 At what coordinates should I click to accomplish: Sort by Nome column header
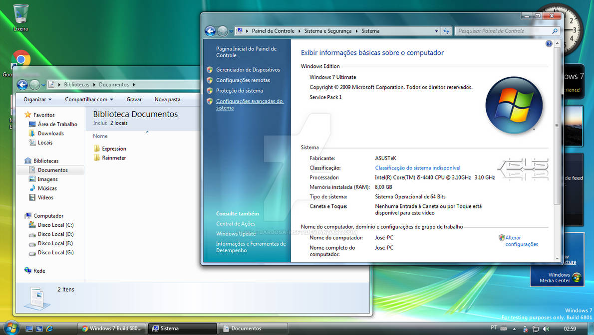click(100, 136)
